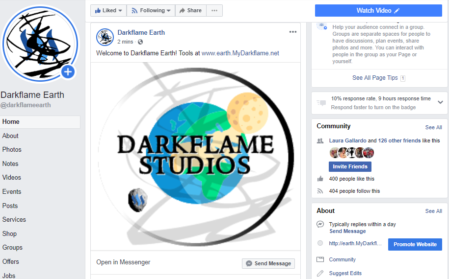This screenshot has width=449, height=279.
Task: Click the Send Message link in About
Action: (347, 232)
